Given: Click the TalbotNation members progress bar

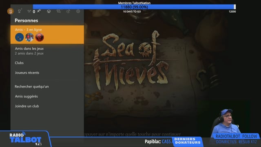Looking at the screenshot, I should (134, 7).
